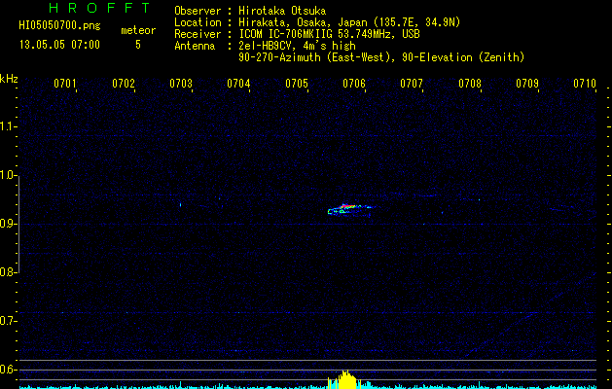Click the meteor count value 5
The width and height of the screenshot is (612, 389).
[x=138, y=45]
